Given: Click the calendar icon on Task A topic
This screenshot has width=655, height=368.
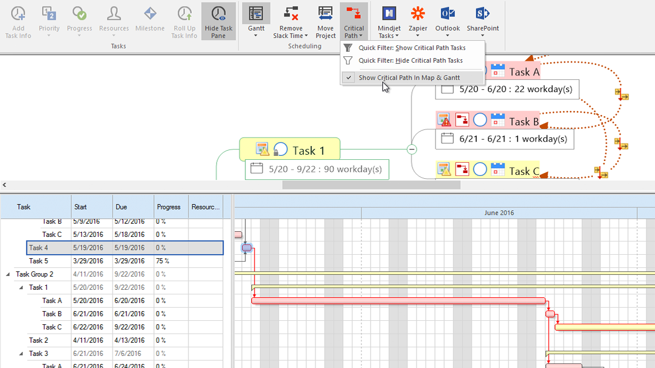Looking at the screenshot, I should coord(498,70).
